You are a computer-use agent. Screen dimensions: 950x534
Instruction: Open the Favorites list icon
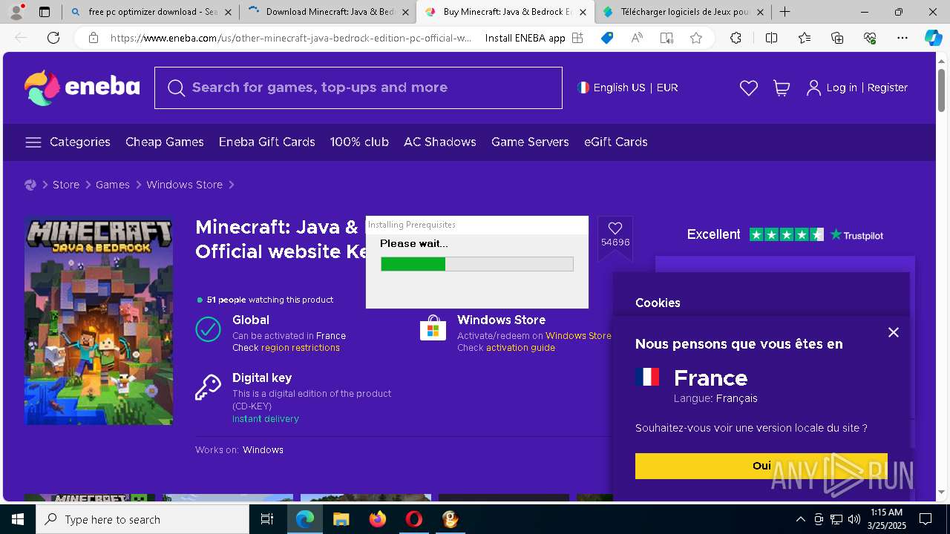[x=805, y=38]
